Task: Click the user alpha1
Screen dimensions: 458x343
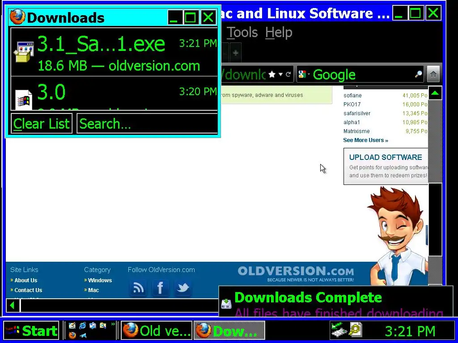Action: click(352, 122)
